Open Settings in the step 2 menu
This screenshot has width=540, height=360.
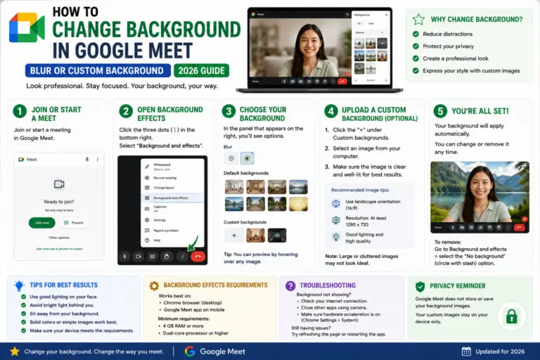pyautogui.click(x=172, y=220)
